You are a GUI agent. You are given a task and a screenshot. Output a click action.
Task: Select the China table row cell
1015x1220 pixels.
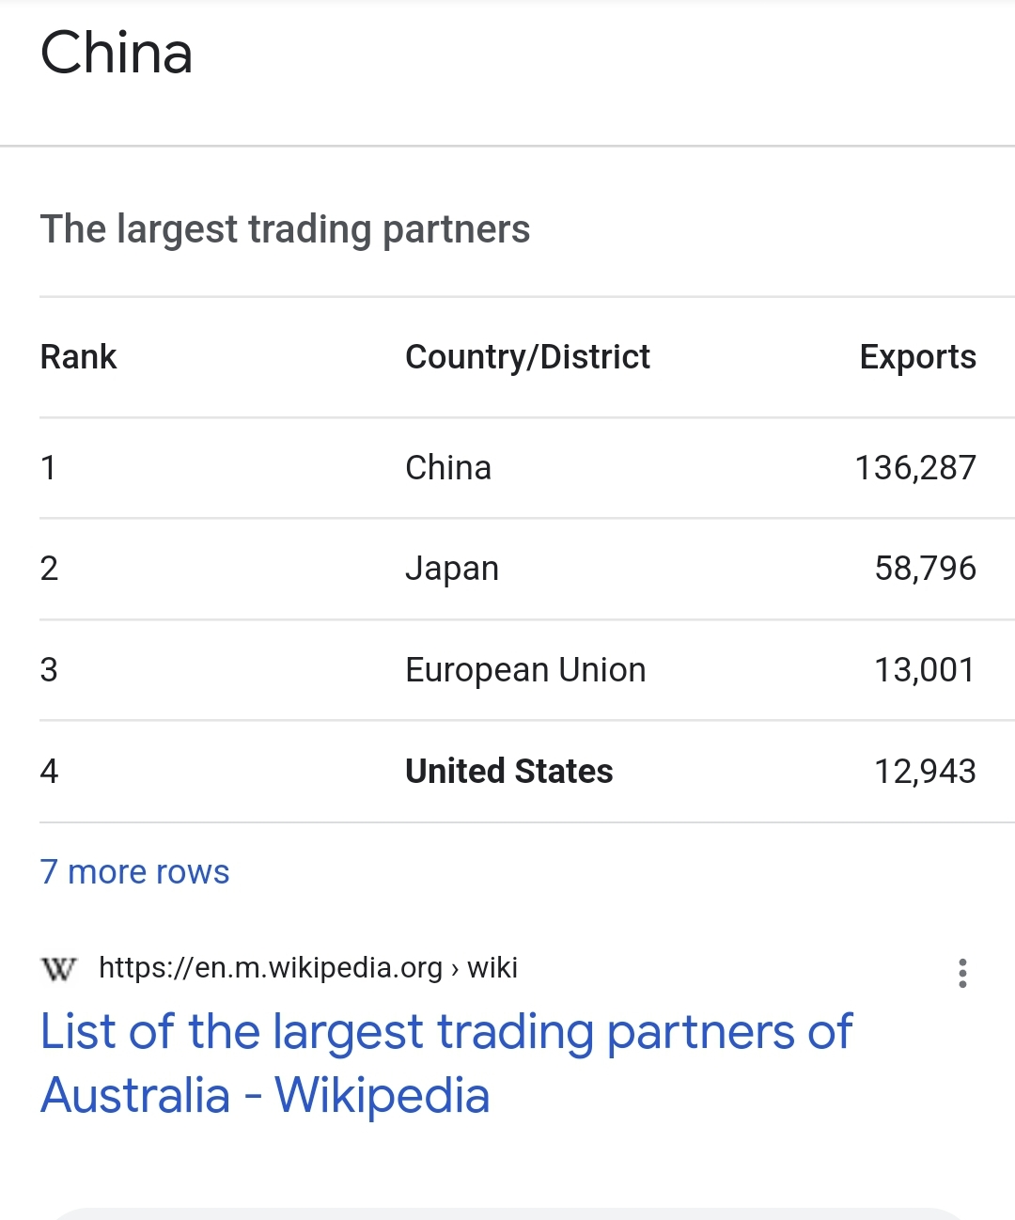coord(448,468)
